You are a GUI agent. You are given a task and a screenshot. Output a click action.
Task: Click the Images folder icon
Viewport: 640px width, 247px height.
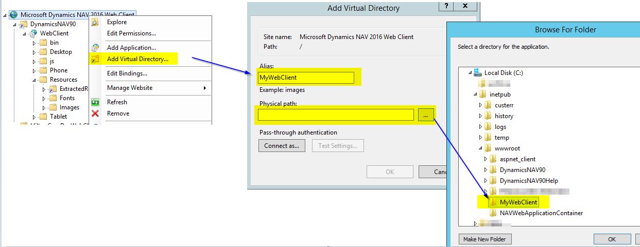tap(53, 107)
